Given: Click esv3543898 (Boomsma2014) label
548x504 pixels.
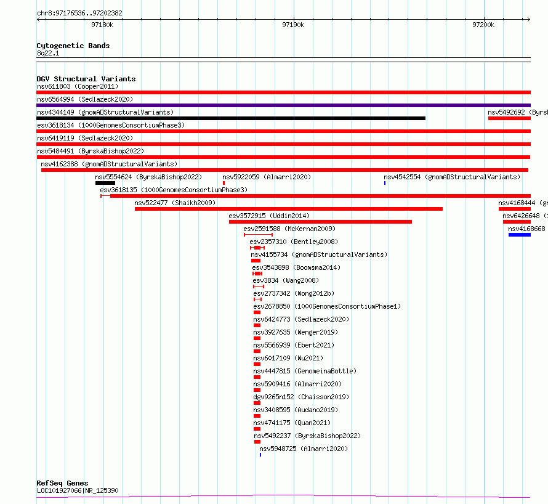Looking at the screenshot, I should pyautogui.click(x=296, y=267).
